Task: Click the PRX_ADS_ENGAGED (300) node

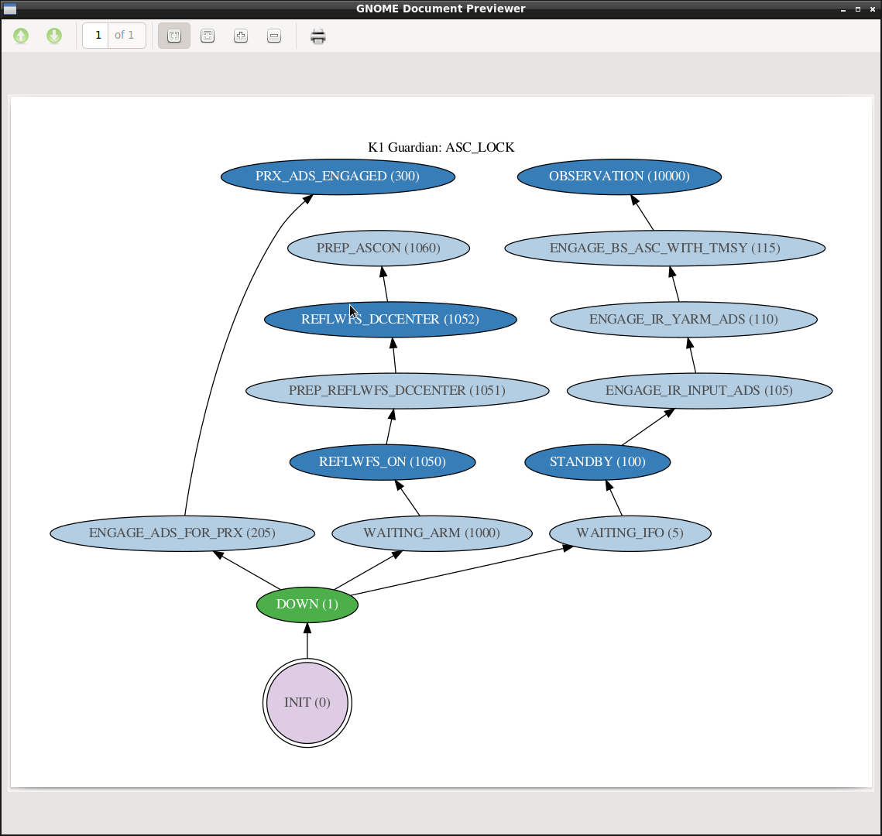Action: [338, 176]
